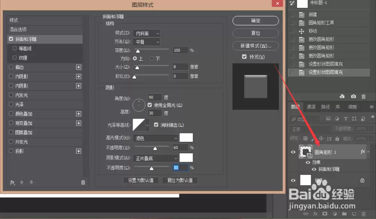Open the 高光模式 滤色 dropdown
The width and height of the screenshot is (376, 219).
pos(155,138)
